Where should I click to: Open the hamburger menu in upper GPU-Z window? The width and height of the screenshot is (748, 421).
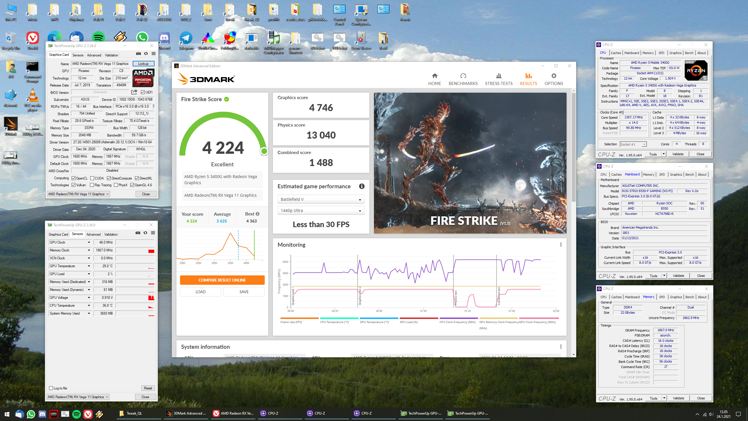coord(153,54)
